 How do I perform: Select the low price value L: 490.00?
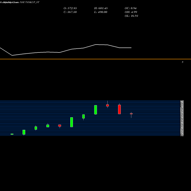pos(101,12)
